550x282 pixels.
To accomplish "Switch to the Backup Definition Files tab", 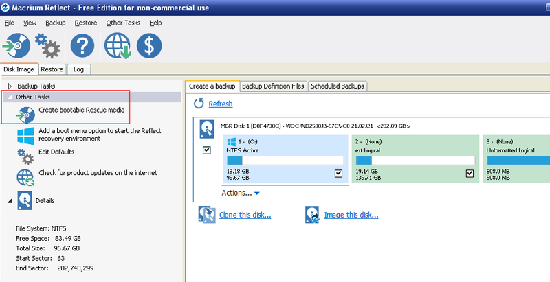I will [273, 86].
